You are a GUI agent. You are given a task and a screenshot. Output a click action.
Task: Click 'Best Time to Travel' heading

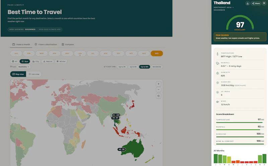pyautogui.click(x=35, y=12)
